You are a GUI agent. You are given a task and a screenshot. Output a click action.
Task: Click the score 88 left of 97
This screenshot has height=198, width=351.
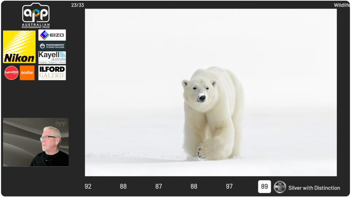coord(194,186)
